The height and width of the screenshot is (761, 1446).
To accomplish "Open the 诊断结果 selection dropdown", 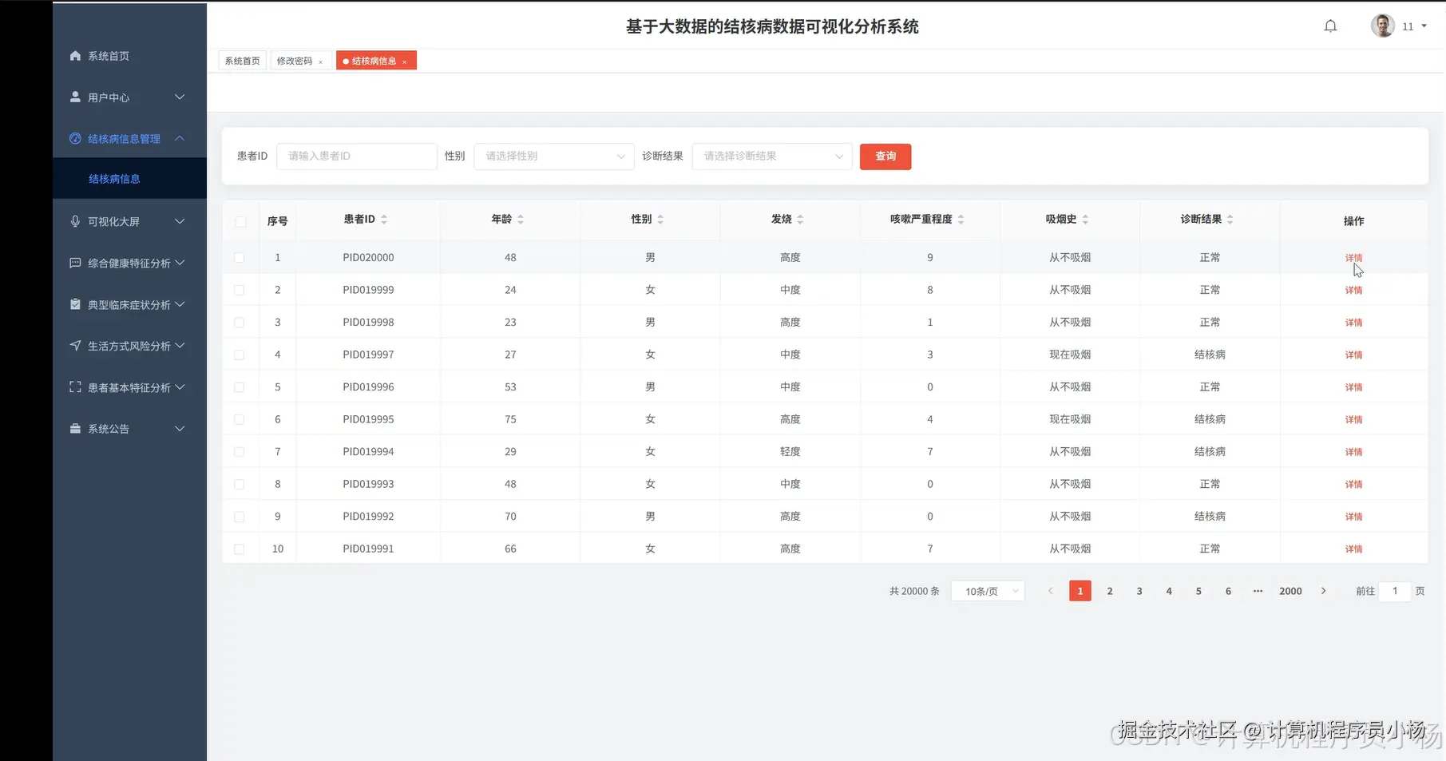I will coord(772,157).
